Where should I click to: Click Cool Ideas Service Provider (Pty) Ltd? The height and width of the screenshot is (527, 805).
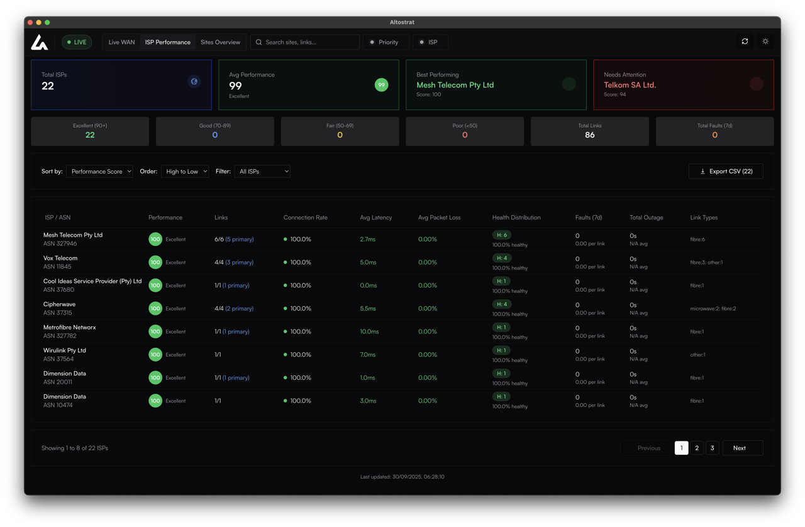pyautogui.click(x=92, y=281)
